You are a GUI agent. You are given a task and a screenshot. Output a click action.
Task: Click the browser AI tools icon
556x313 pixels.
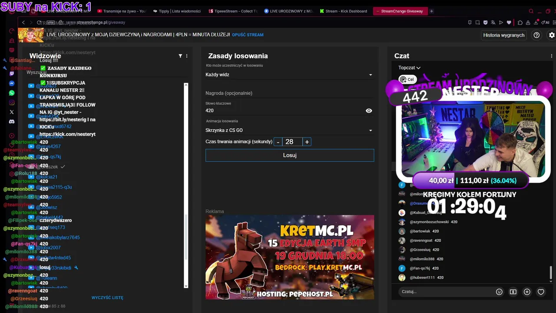545,22
